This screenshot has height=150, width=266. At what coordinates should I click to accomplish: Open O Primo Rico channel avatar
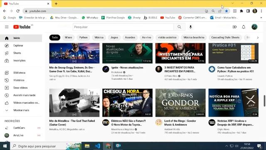point(159,69)
